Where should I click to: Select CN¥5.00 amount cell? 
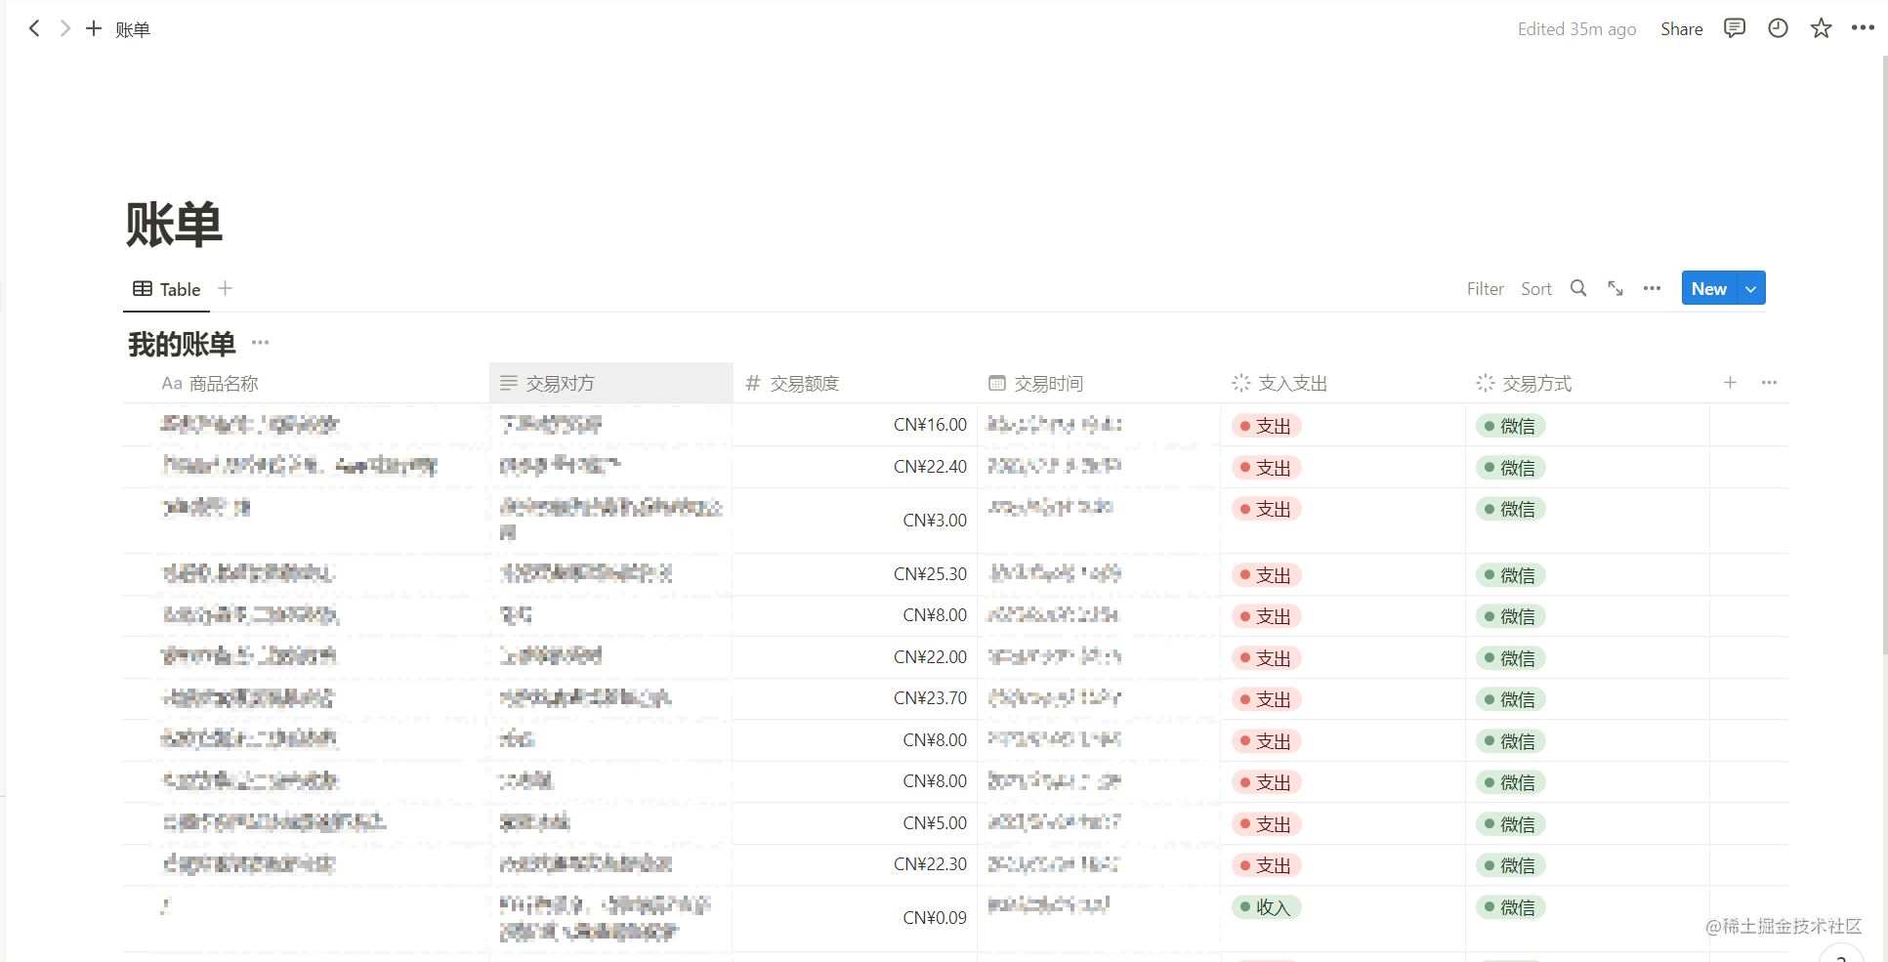pos(855,823)
